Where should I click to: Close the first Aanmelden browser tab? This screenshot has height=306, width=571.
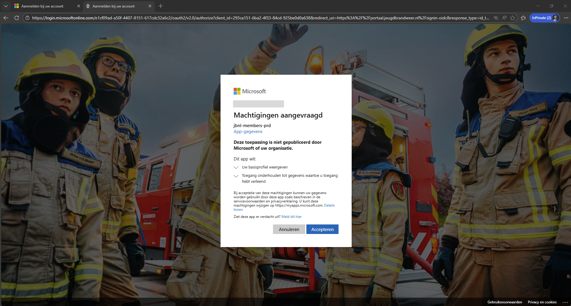(79, 6)
